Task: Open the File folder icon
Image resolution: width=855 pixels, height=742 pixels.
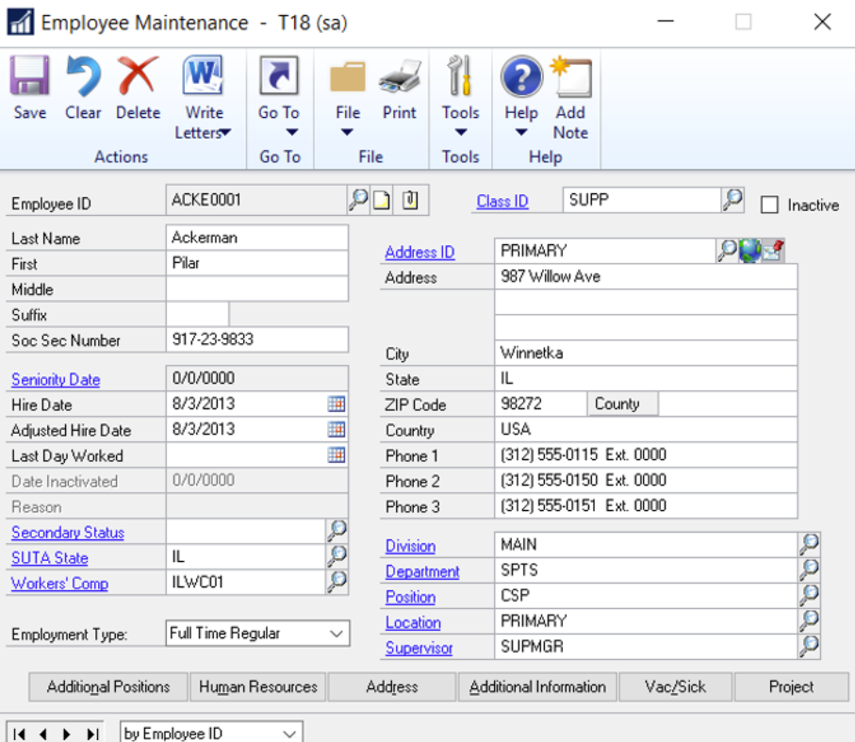Action: click(x=348, y=77)
